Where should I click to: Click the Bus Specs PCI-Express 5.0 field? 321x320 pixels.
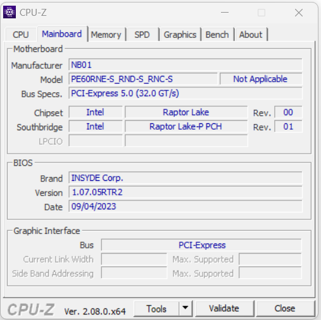click(x=186, y=93)
